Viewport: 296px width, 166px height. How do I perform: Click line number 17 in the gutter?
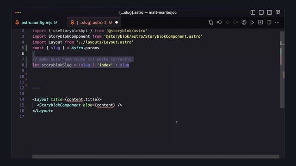(x=22, y=117)
